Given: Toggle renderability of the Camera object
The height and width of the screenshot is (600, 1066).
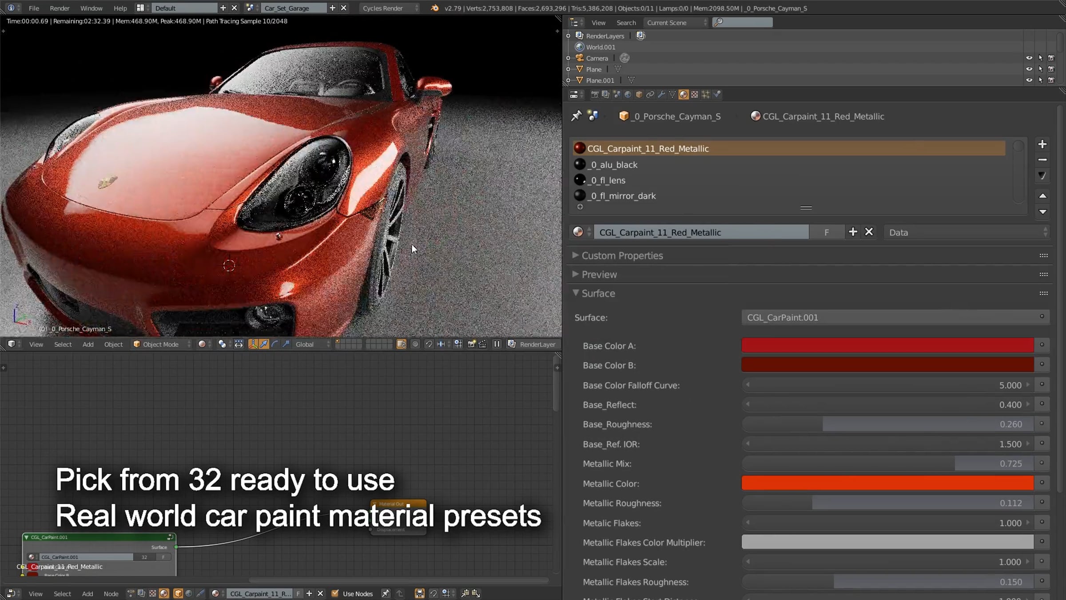Looking at the screenshot, I should click(x=1051, y=58).
